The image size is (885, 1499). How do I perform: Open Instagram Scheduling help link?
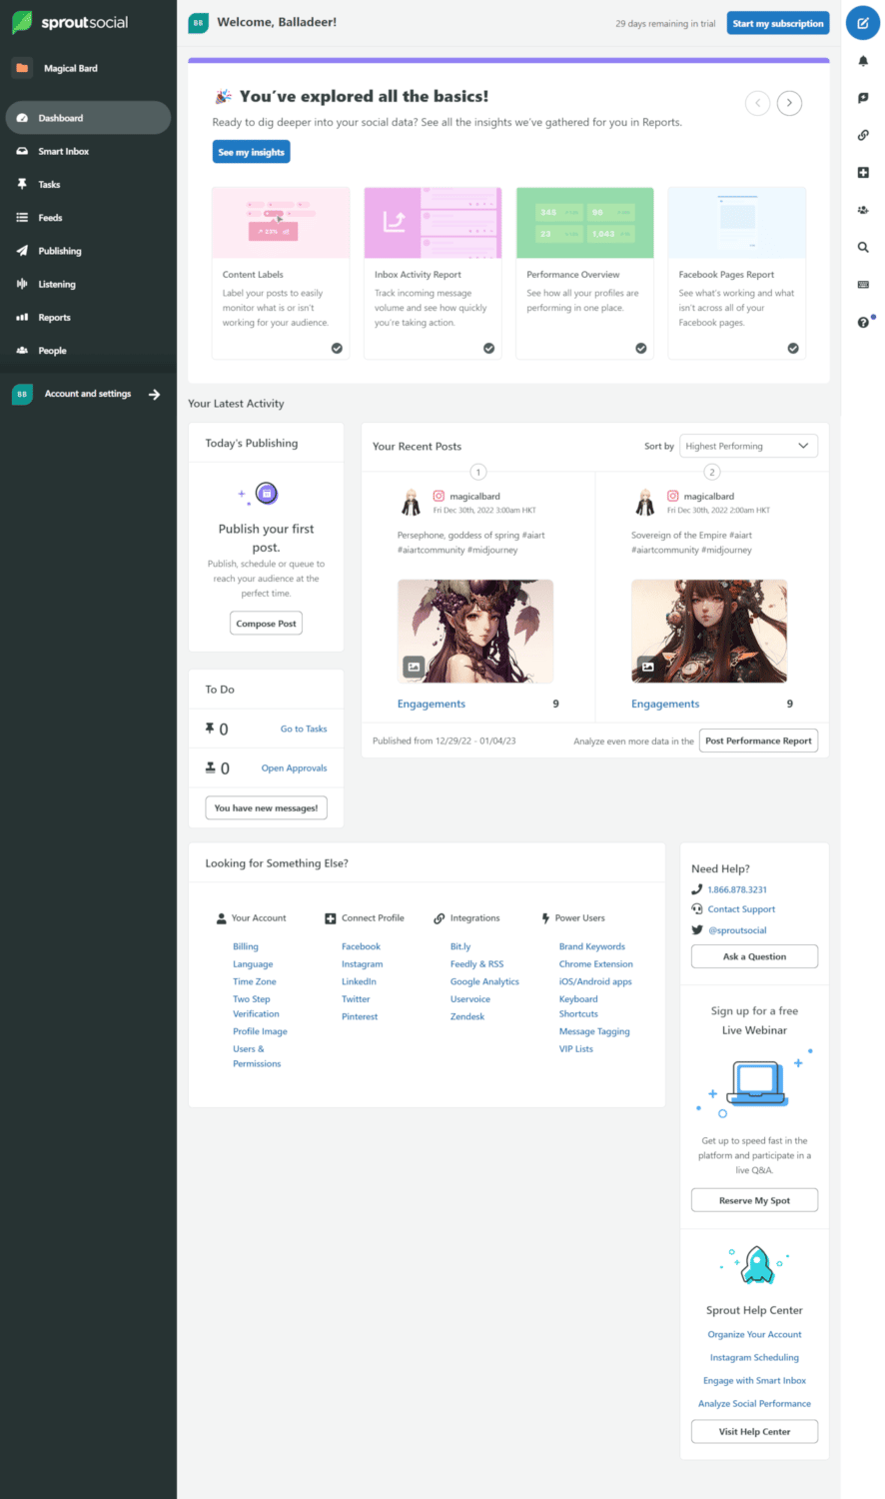pyautogui.click(x=754, y=1357)
